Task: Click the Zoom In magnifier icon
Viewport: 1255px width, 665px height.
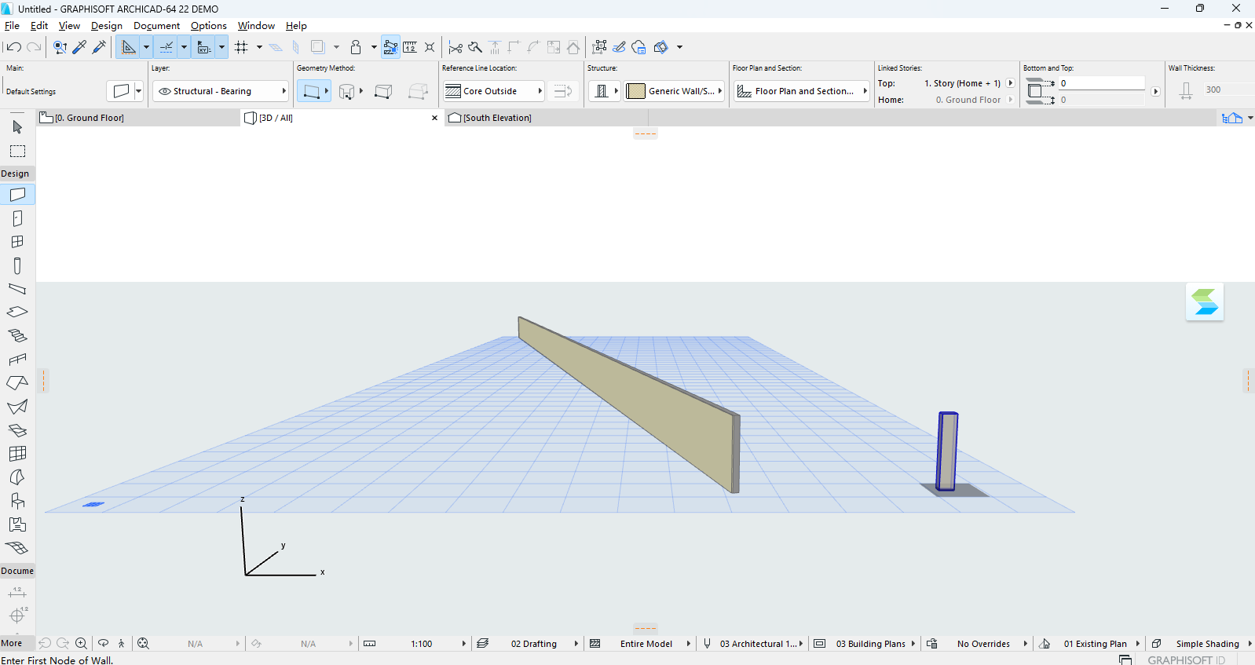Action: [x=81, y=644]
